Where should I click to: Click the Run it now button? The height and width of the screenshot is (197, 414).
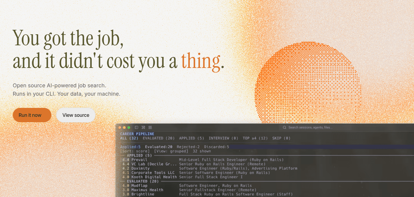[x=32, y=115]
